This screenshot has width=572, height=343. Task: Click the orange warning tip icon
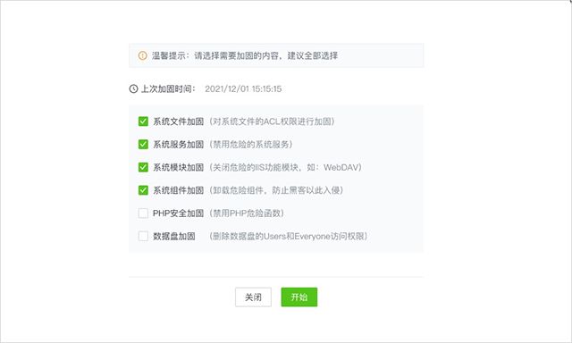click(142, 55)
